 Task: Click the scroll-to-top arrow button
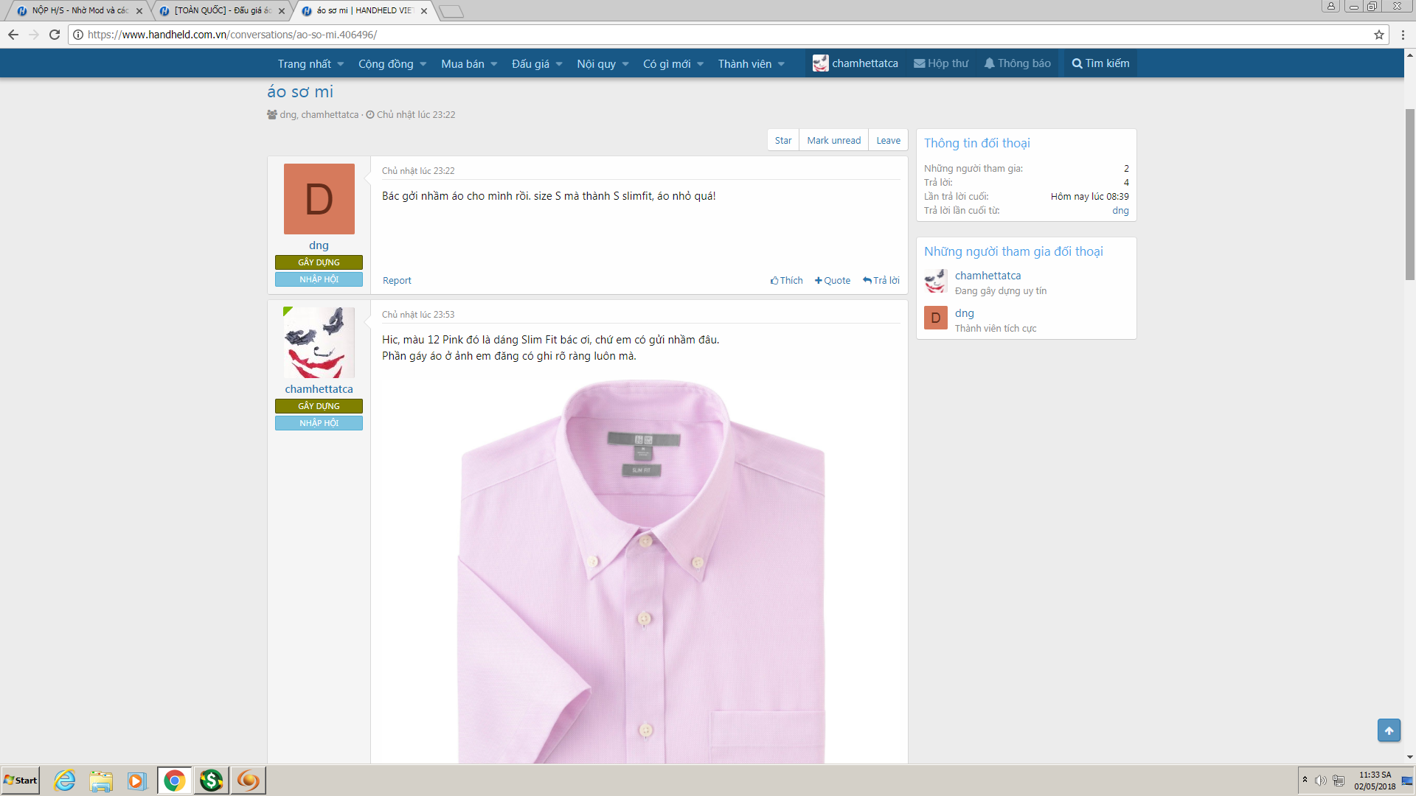[1389, 730]
